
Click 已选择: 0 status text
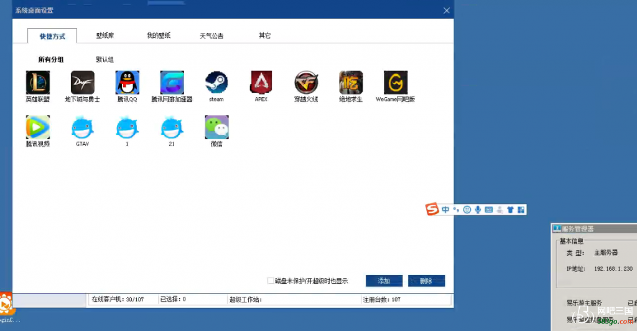173,299
